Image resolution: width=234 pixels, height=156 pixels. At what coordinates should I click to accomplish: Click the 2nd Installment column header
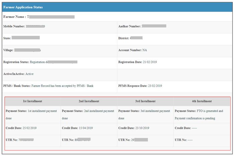[x=89, y=101]
